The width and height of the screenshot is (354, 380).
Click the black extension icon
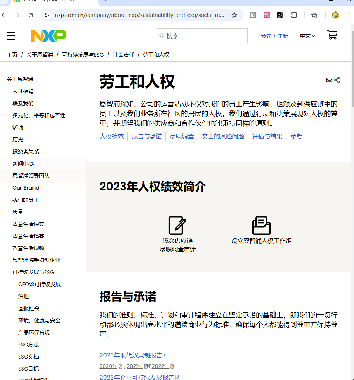click(280, 15)
